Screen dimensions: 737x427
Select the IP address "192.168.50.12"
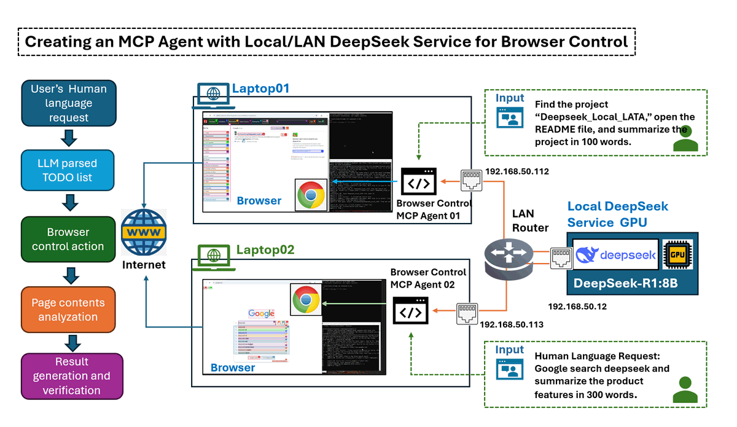pyautogui.click(x=577, y=306)
